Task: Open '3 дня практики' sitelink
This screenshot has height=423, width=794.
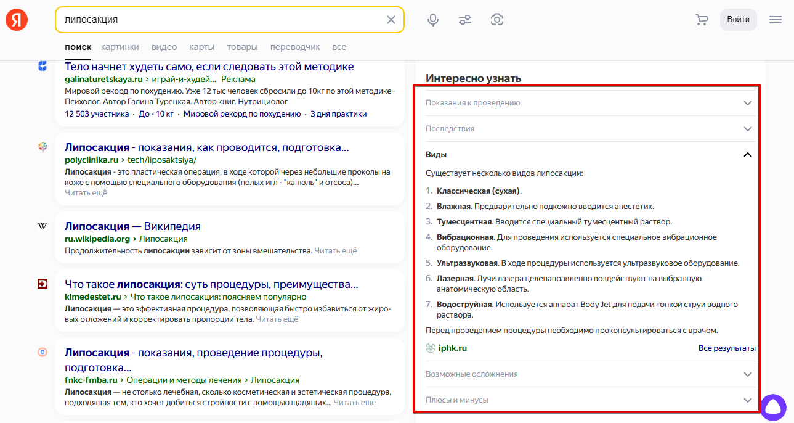Action: [x=339, y=114]
